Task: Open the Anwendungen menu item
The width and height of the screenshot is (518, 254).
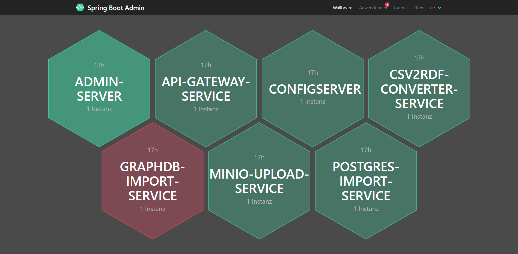Action: (x=373, y=8)
